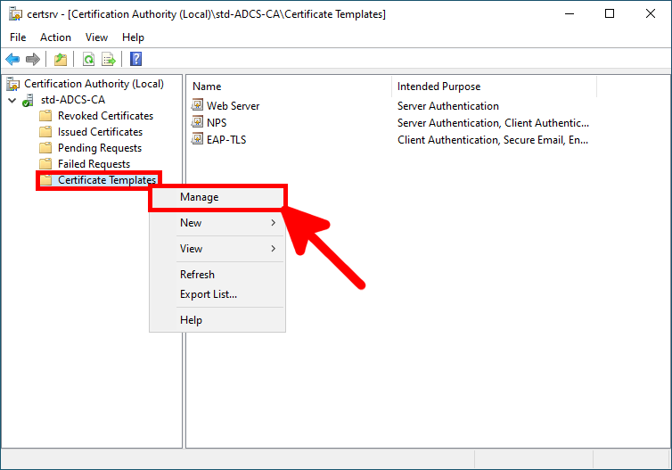672x470 pixels.
Task: Click the NPS template certificate icon
Action: (197, 122)
